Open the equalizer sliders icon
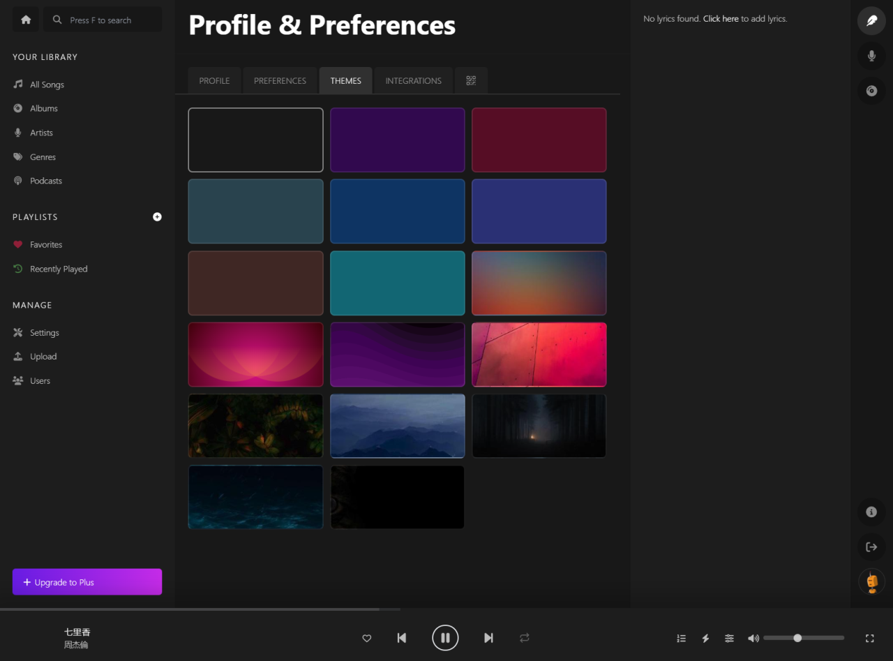 click(729, 638)
